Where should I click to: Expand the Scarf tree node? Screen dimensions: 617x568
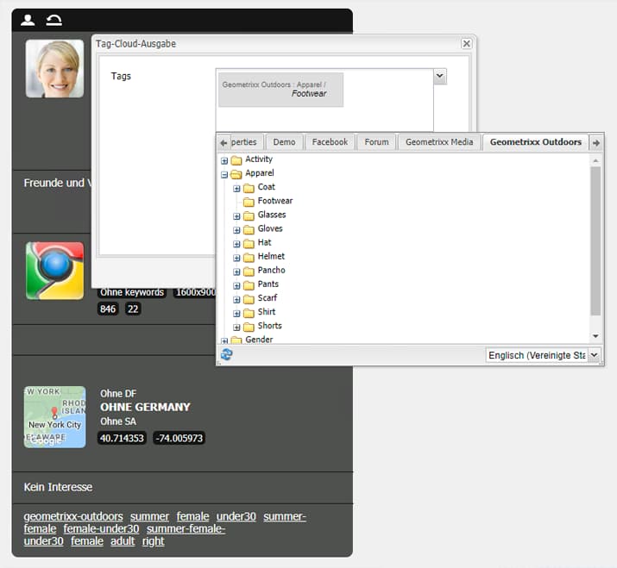pos(236,300)
